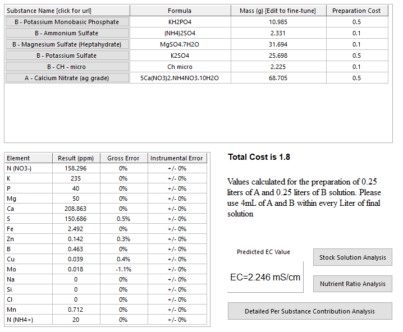Select the KH2PO4 formula cell

tap(180, 22)
